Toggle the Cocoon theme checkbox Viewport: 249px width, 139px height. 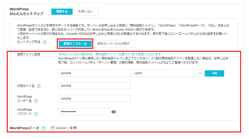[53, 128]
